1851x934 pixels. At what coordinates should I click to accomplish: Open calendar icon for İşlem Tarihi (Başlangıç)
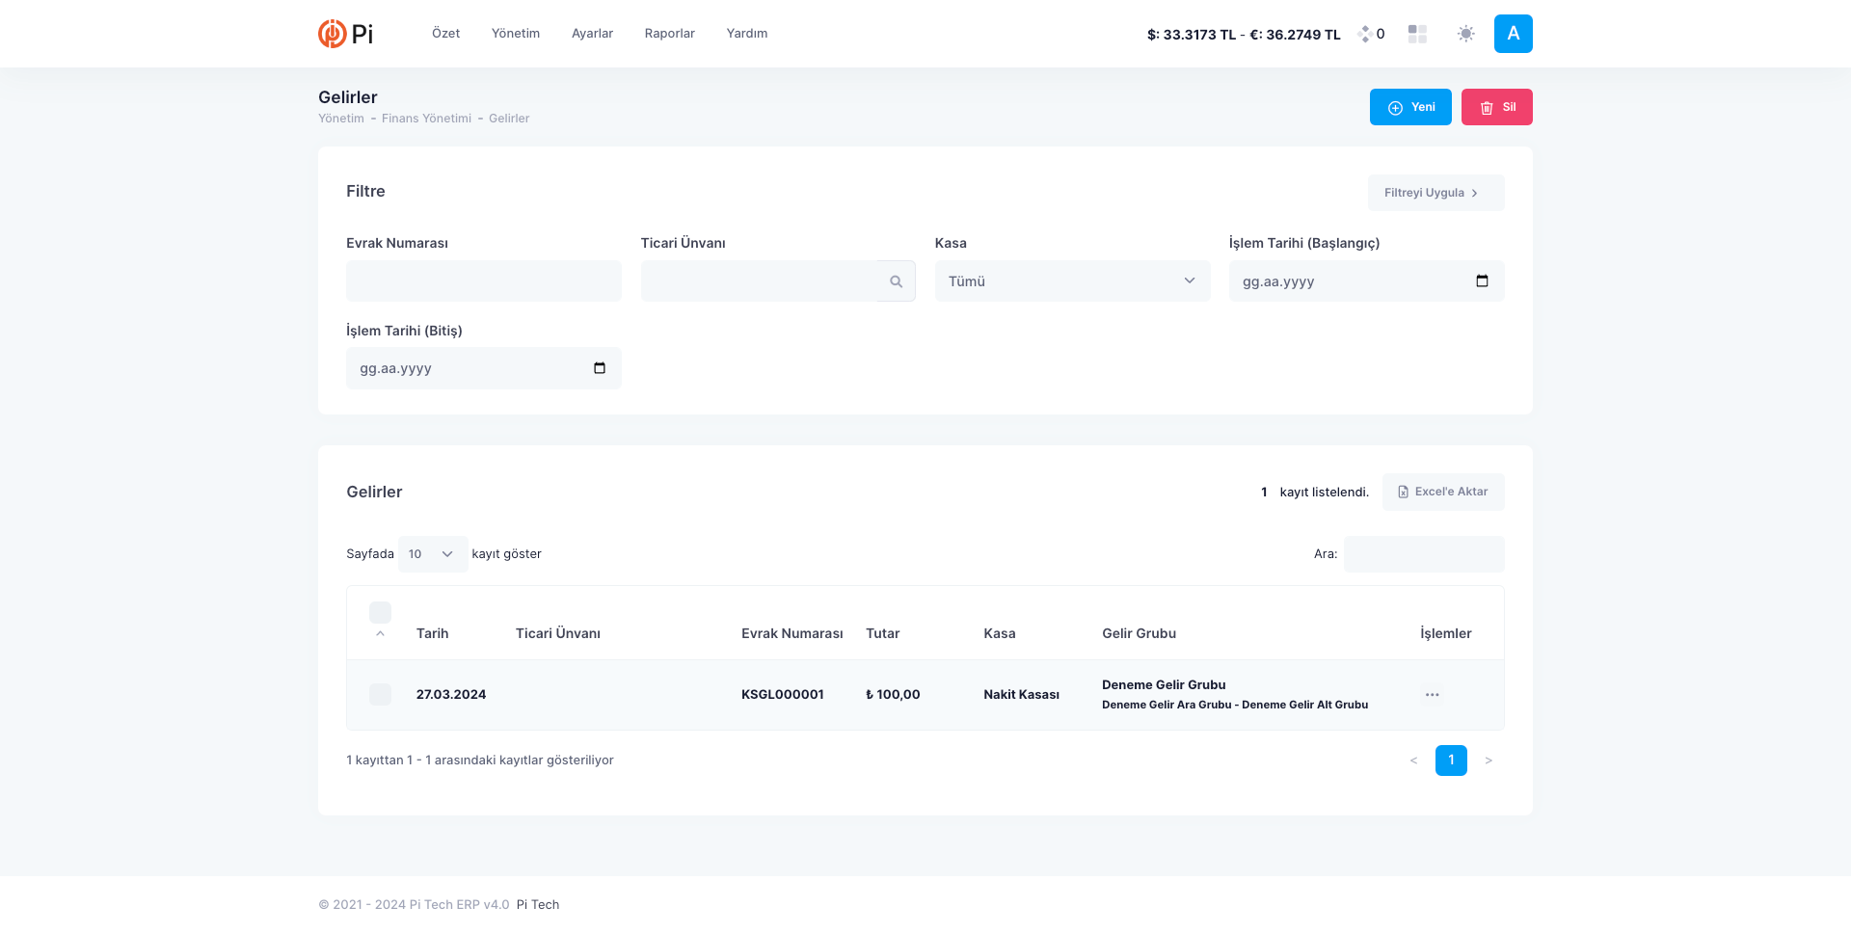point(1482,281)
